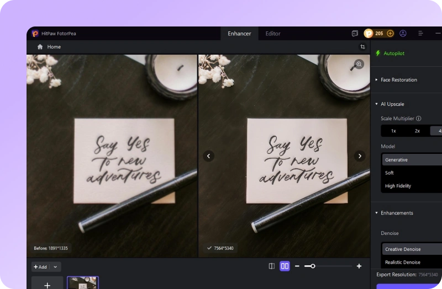Screen dimensions: 442x289
Task: Click the 7564*5340 result resolution badge
Action: (x=220, y=248)
